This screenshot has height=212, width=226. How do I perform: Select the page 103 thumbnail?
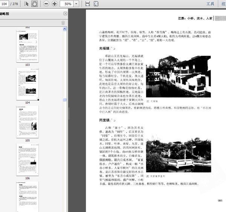[27, 46]
